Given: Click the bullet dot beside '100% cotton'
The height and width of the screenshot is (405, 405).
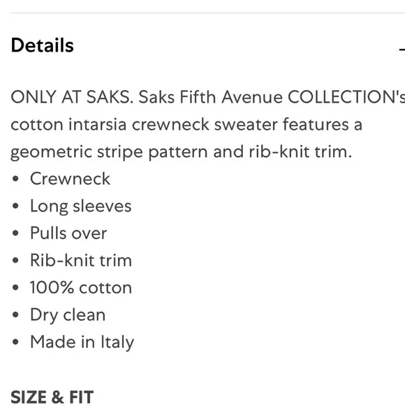Looking at the screenshot, I should pos(15,288).
